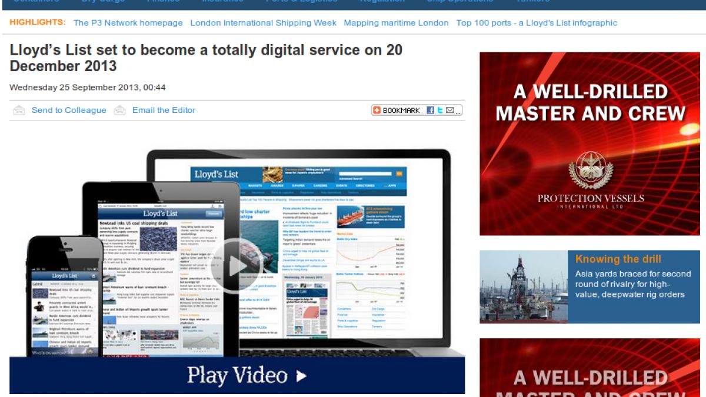
Task: Open The P3 Network homepage highlight
Action: [x=128, y=23]
